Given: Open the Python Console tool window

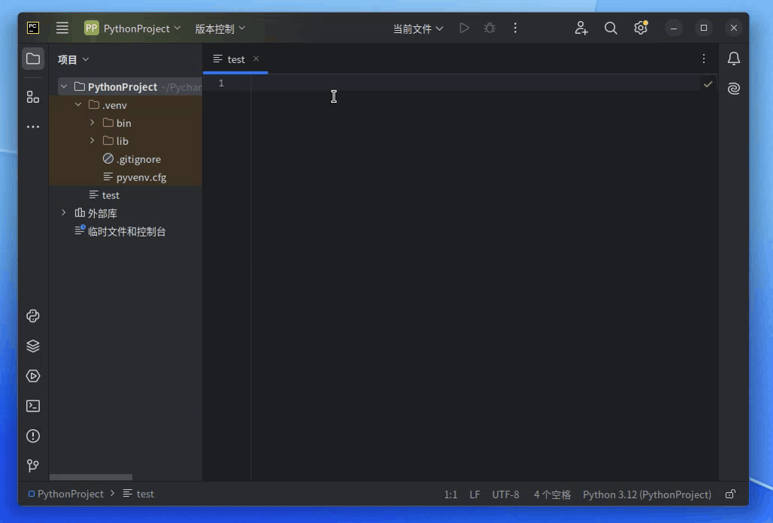Looking at the screenshot, I should (33, 316).
